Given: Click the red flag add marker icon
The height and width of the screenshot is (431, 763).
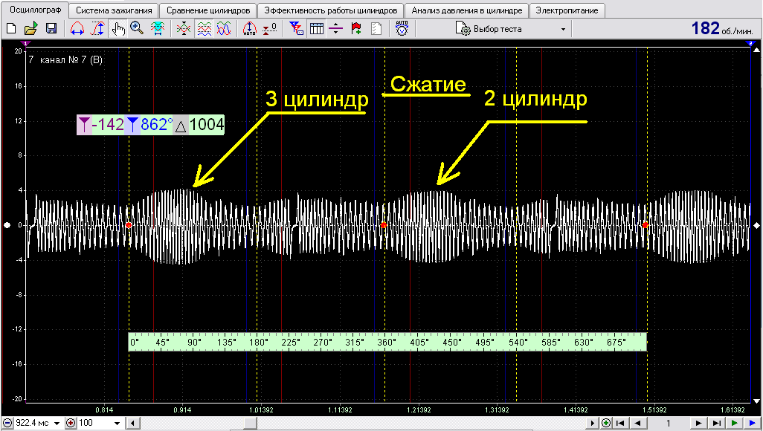Looking at the screenshot, I should (x=355, y=29).
